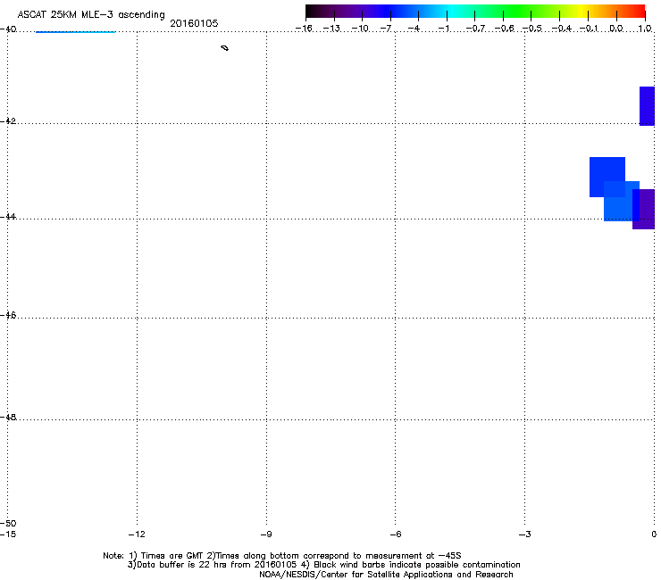Screen dimensions: 661x580
Task: Click the -46 latitude axis label
Action: 8,315
